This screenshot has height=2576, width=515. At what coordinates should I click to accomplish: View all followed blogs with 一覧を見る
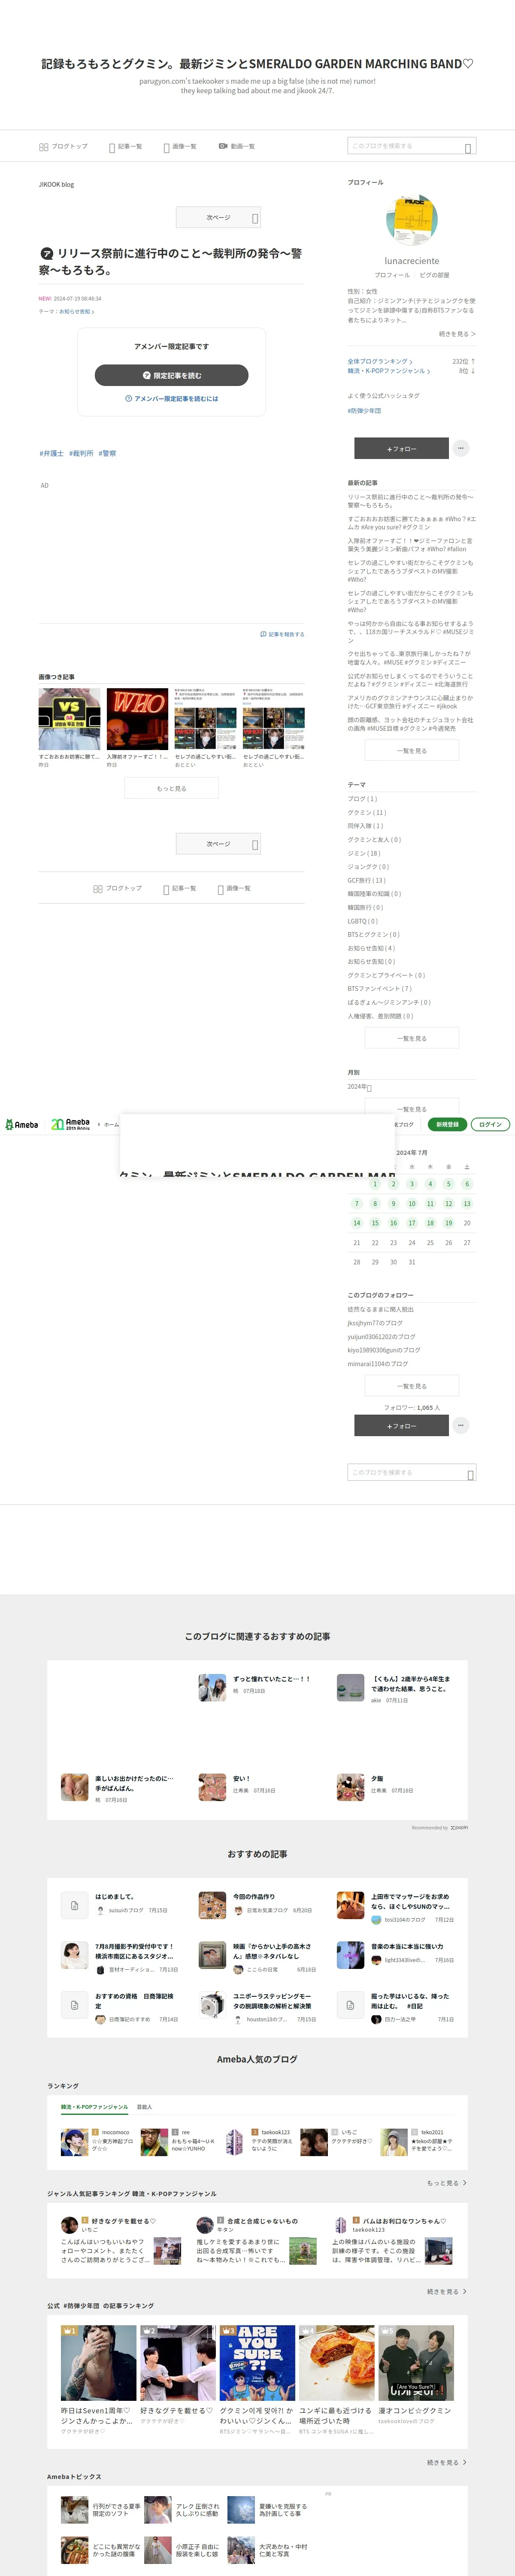(411, 1386)
